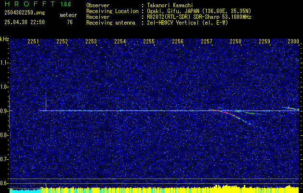Click observer name Takanori Kawachi
This screenshot has height=193, width=303.
point(169,5)
